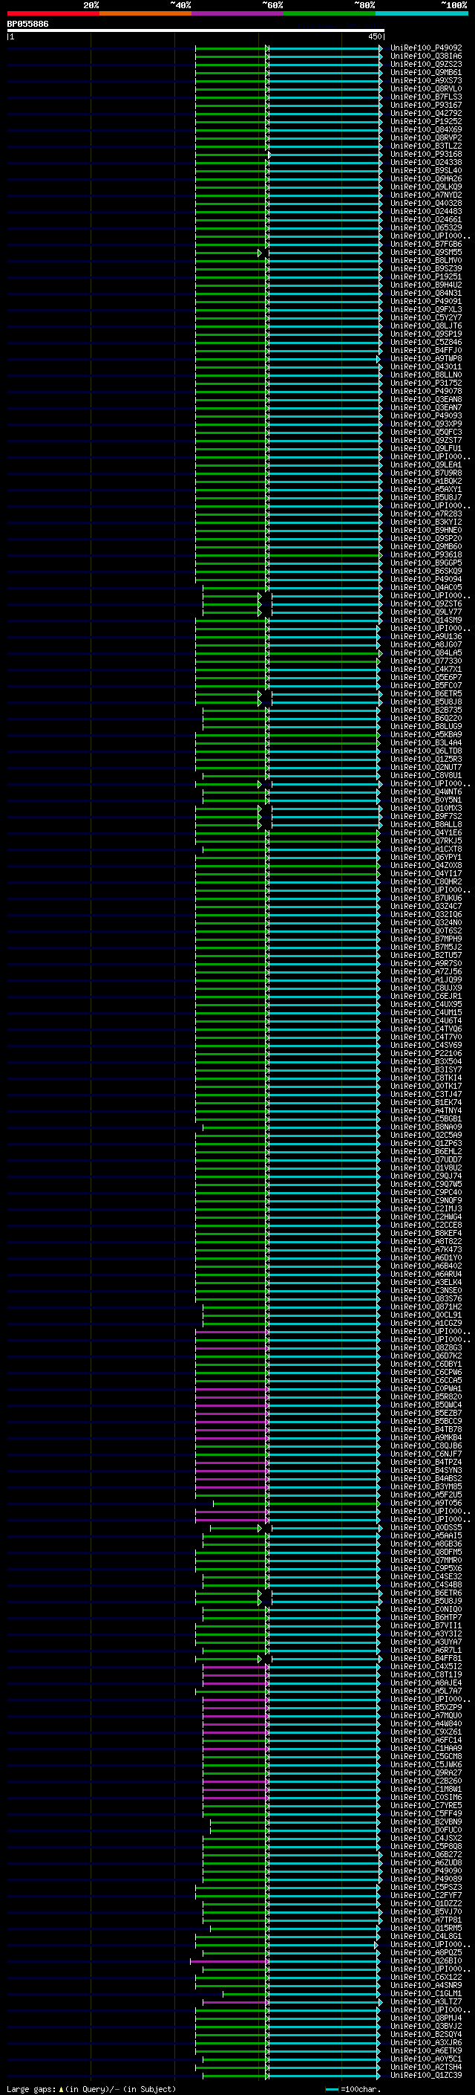This screenshot has height=2095, width=475.
Task: Select hit label UniRef100_Q9ZS23
Action: pyautogui.click(x=426, y=64)
